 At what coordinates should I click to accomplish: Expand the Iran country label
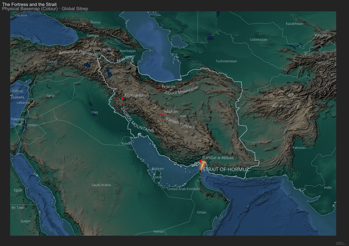click(184, 116)
